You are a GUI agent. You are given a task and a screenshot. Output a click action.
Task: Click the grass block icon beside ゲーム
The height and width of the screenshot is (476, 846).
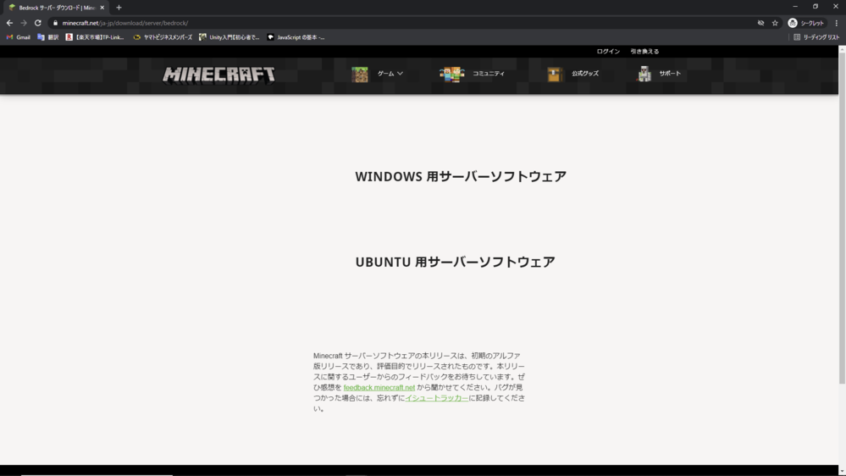tap(360, 74)
